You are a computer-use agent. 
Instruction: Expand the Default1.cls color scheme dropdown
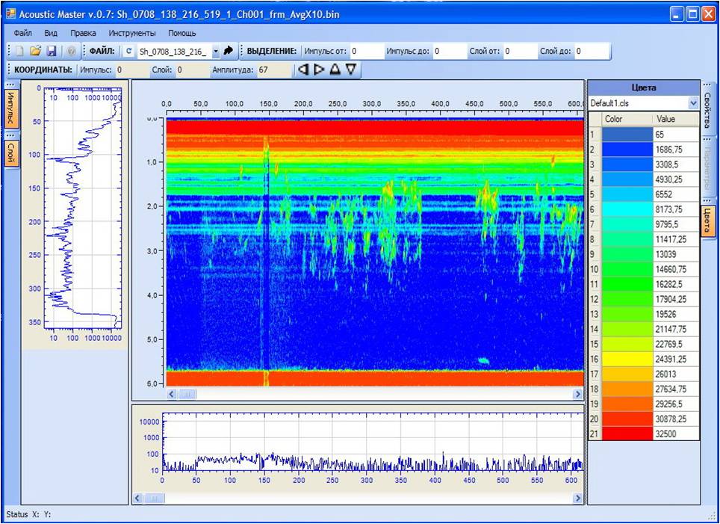[x=693, y=103]
